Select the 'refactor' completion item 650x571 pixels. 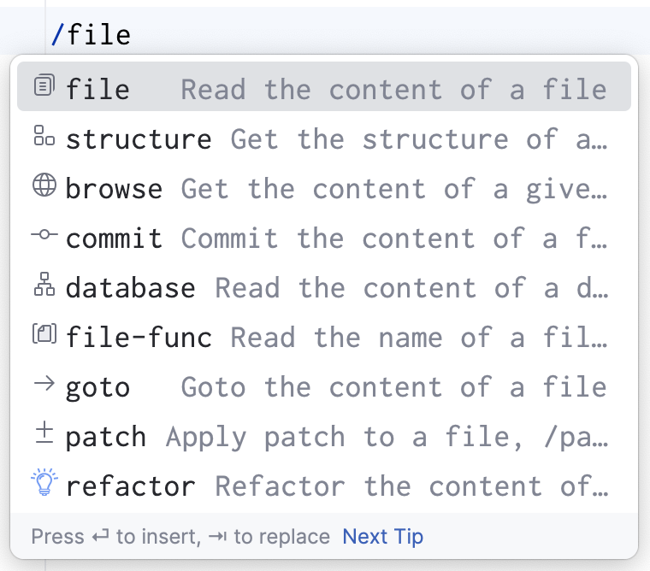130,486
